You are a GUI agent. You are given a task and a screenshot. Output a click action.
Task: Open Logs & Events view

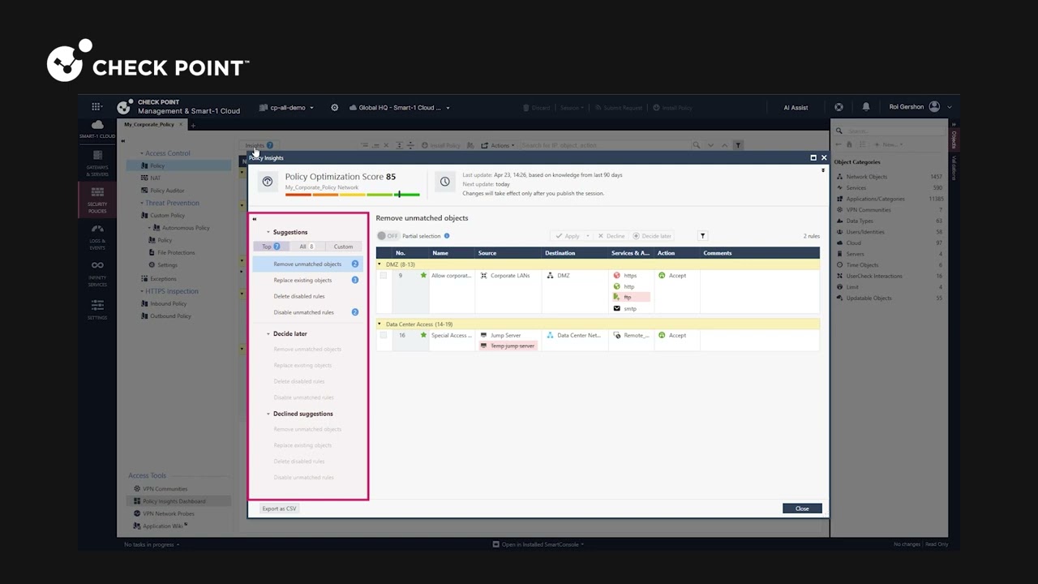[97, 236]
